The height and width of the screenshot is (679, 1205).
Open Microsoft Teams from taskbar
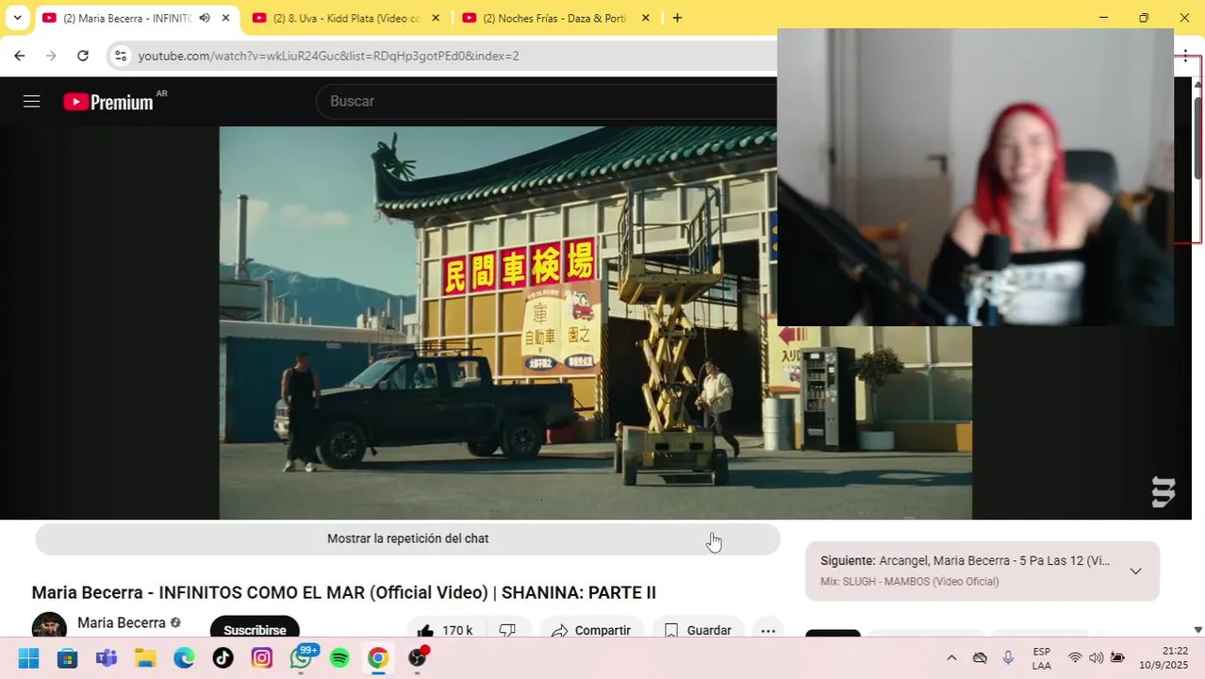click(x=106, y=658)
